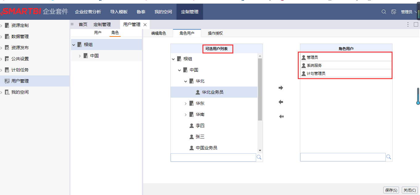Click the remove-all users arrow icon
This screenshot has height=195, width=420.
281,117
